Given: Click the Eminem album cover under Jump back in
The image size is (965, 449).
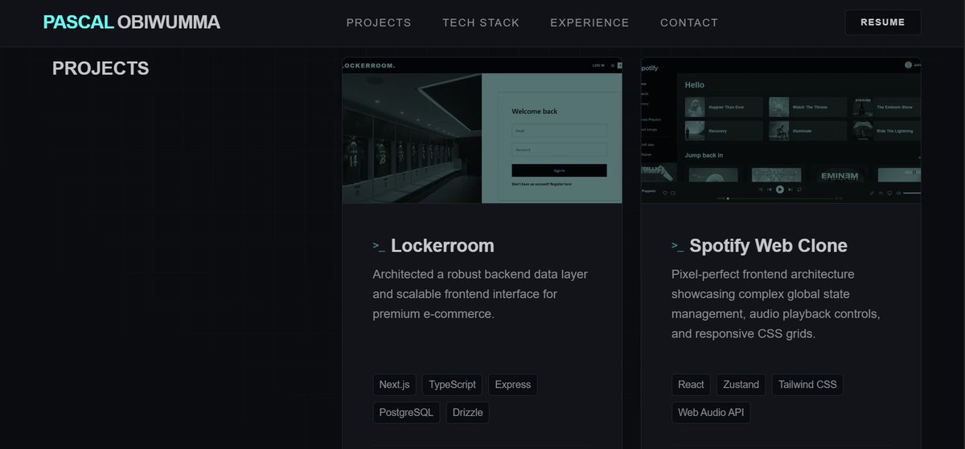Looking at the screenshot, I should click(839, 175).
